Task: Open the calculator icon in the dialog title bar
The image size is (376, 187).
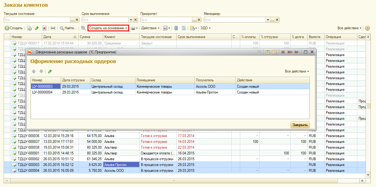Action: (267, 52)
